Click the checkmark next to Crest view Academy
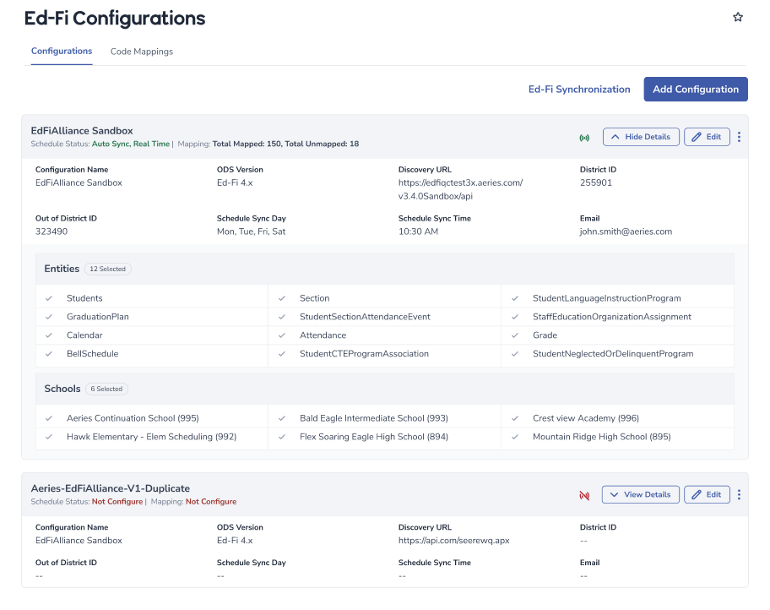 515,418
